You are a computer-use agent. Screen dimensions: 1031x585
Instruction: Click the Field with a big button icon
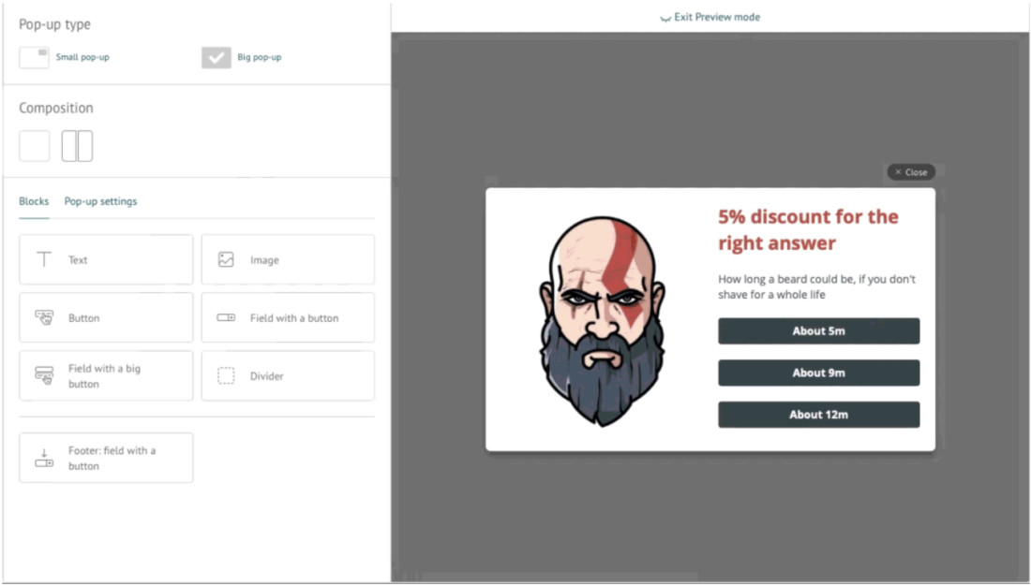tap(44, 375)
